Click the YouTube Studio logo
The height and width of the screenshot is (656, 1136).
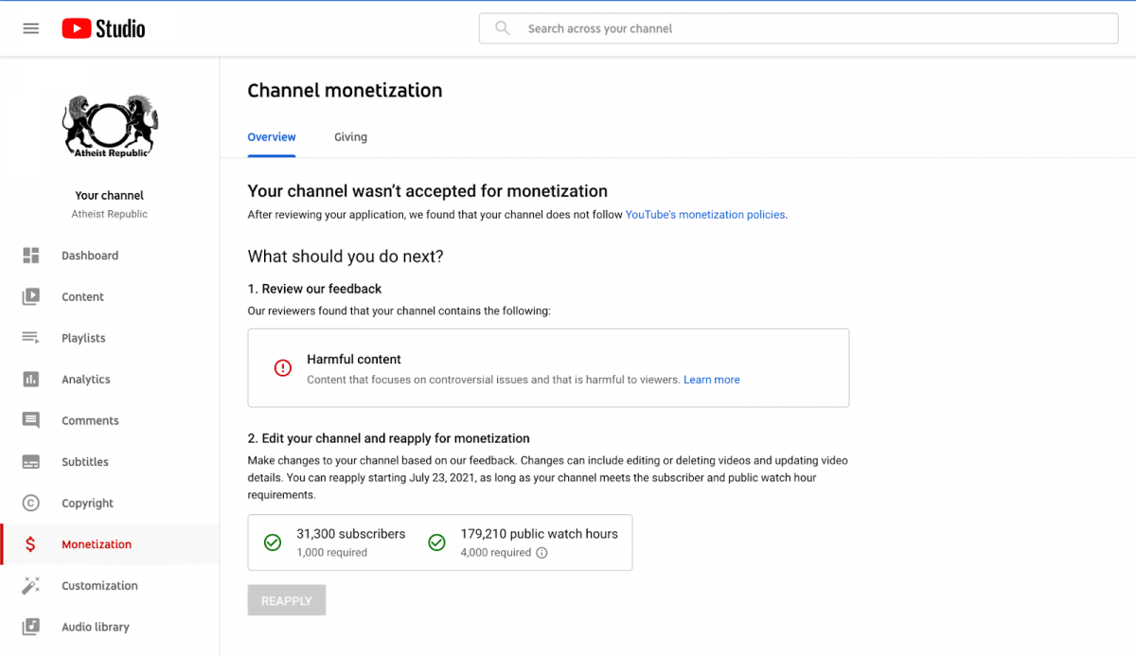coord(103,28)
